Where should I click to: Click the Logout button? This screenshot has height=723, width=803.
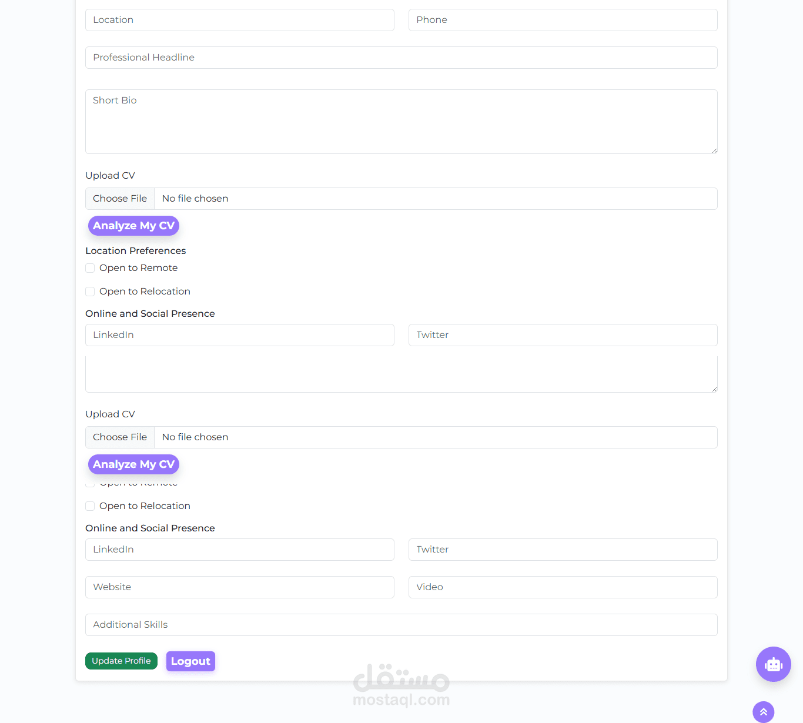190,661
